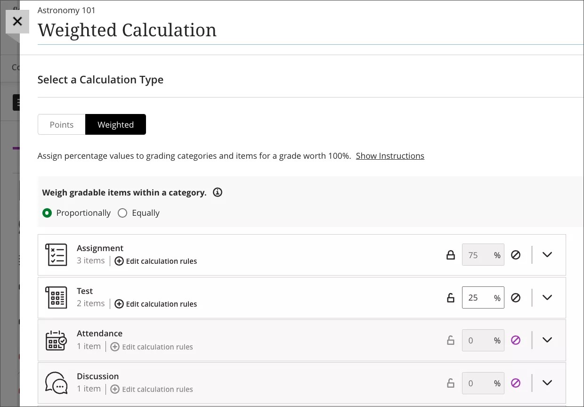Screen dimensions: 584x407
Task: Expand the Assignment category row
Action: click(547, 255)
